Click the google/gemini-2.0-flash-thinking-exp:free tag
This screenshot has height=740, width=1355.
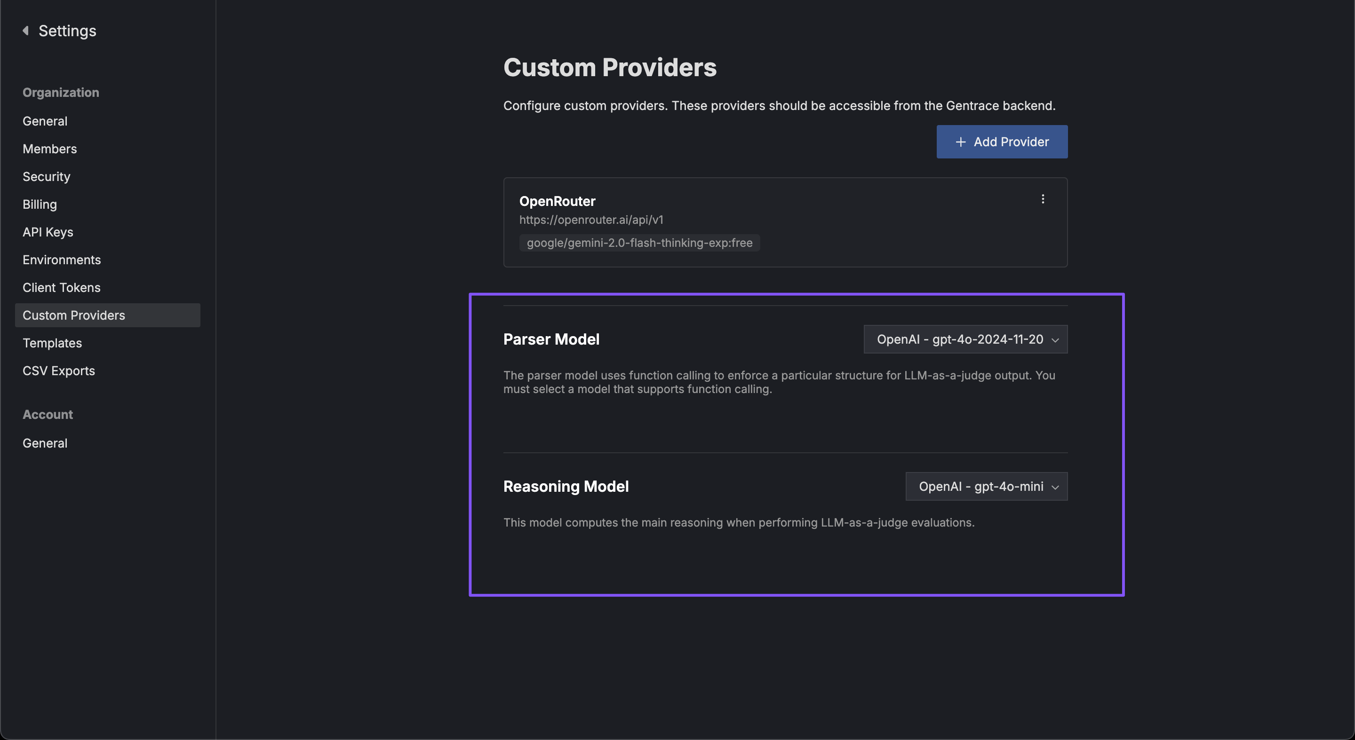(639, 243)
